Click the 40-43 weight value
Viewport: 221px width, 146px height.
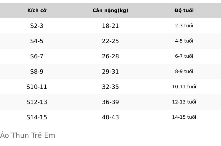111,117
